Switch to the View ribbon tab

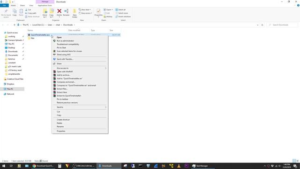click(x=31, y=5)
